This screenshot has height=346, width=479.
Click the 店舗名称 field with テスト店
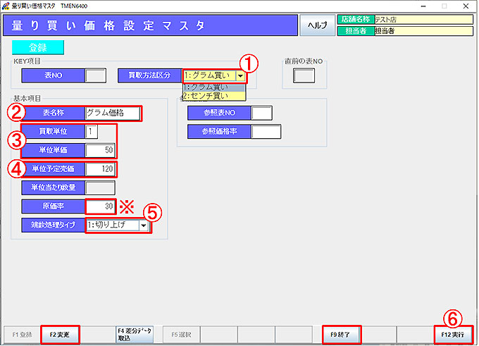point(424,20)
